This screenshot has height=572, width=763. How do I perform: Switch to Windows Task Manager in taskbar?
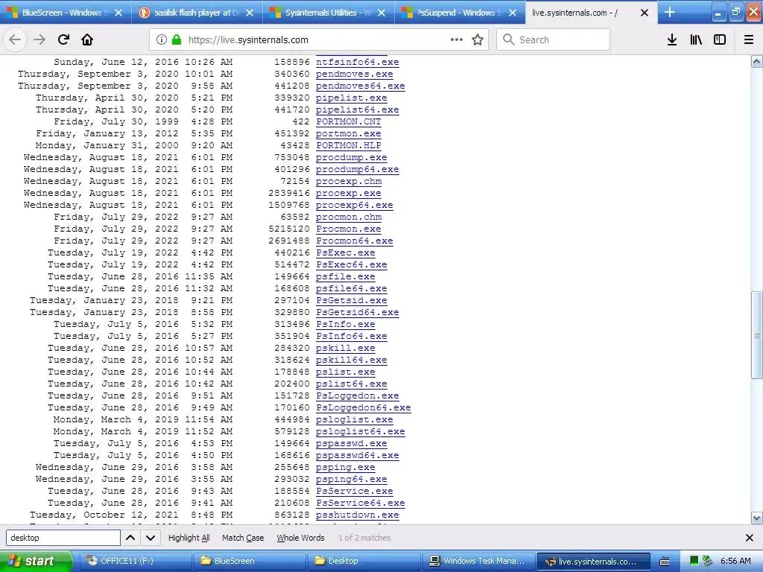pyautogui.click(x=478, y=561)
